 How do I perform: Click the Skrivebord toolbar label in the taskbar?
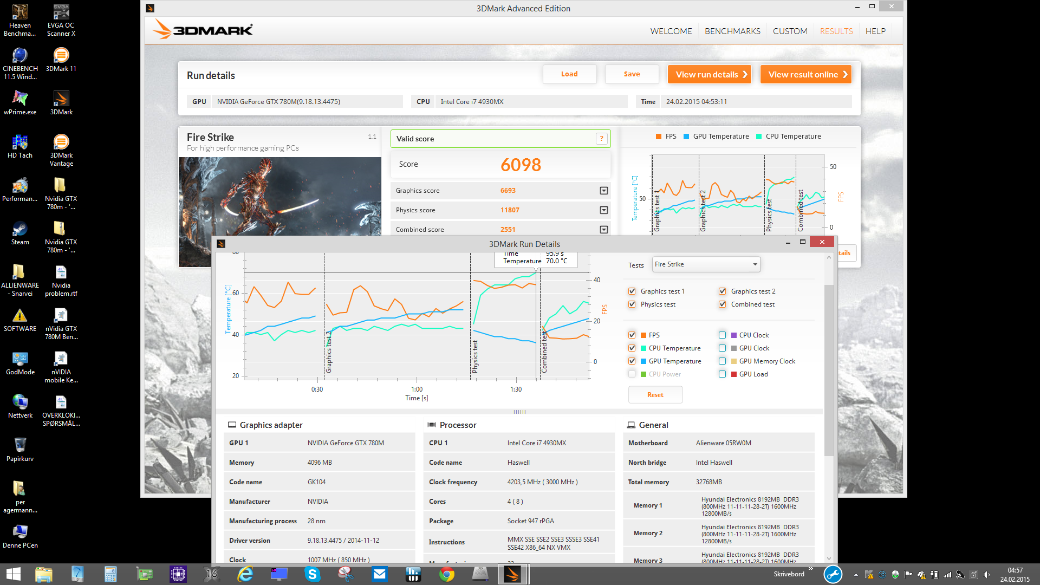[x=789, y=574]
